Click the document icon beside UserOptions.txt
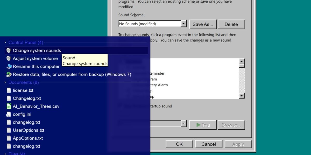 coord(8,130)
